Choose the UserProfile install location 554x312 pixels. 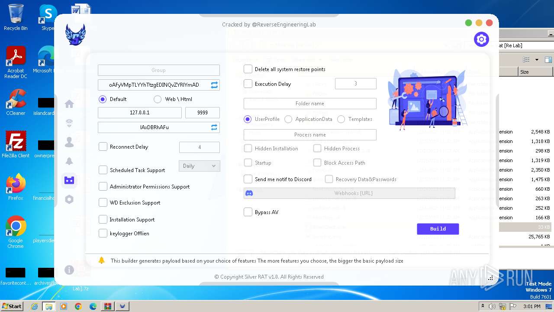248,119
